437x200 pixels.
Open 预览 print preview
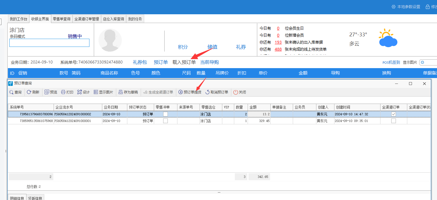(x=51, y=92)
